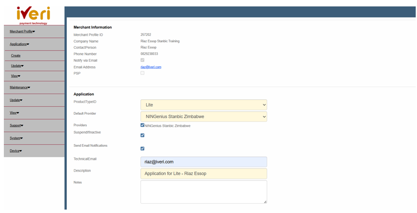
Task: Click the ContactPerson value Riaz Essop
Action: 148,47
